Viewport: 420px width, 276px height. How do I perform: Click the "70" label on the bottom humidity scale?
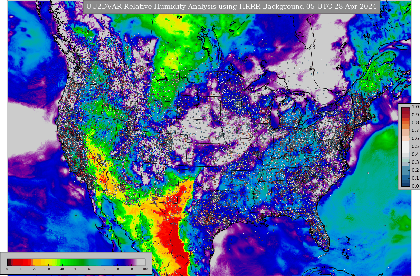[x=104, y=269]
